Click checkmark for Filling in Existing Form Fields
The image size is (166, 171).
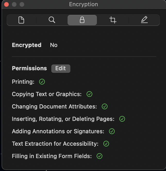pos(99,156)
